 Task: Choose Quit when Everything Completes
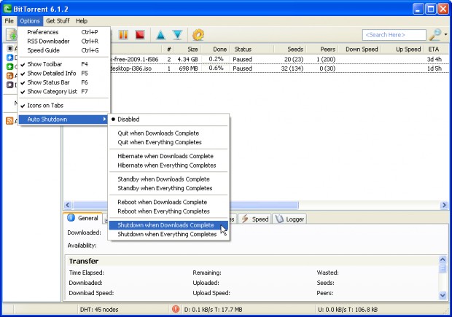(168, 142)
